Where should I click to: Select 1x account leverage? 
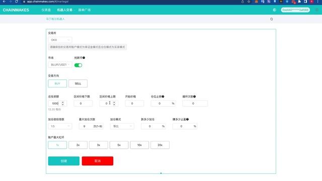57,145
